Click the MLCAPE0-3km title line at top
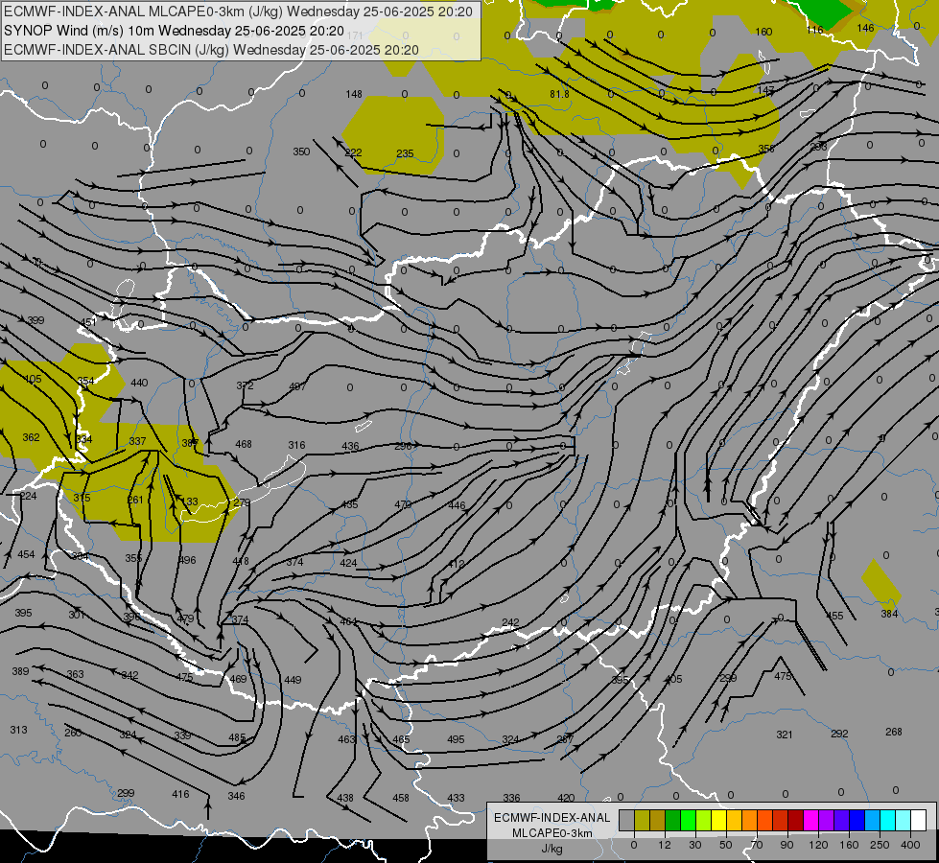This screenshot has height=863, width=939. 238,12
